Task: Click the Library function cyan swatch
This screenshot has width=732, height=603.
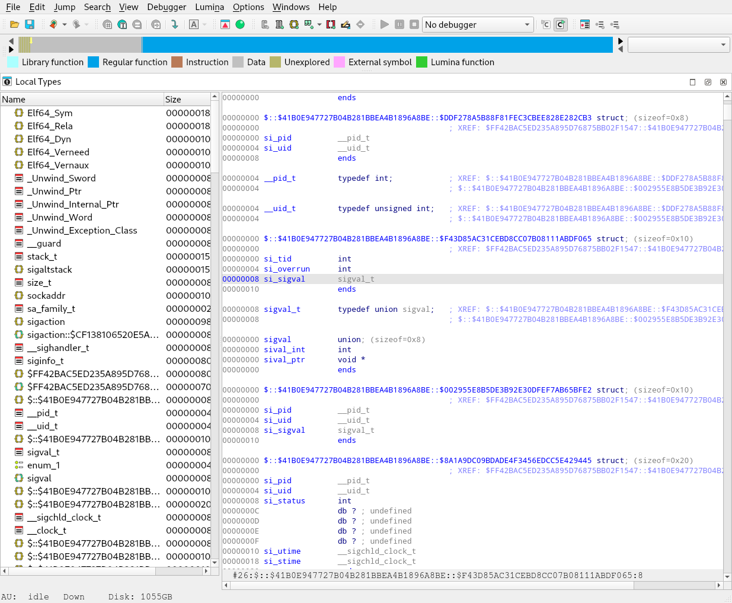Action: point(13,62)
